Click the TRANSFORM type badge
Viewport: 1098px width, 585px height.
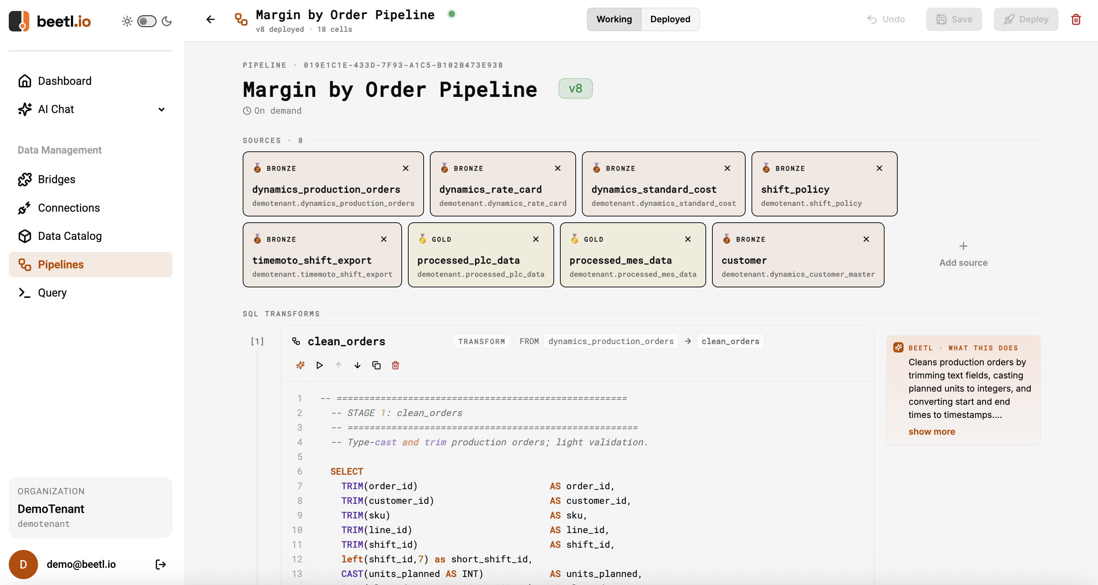pos(482,341)
